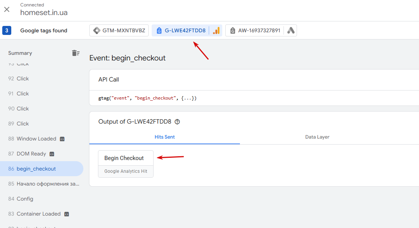419x228 pixels.
Task: Click the Tag Manager diamond icon
Action: click(97, 30)
